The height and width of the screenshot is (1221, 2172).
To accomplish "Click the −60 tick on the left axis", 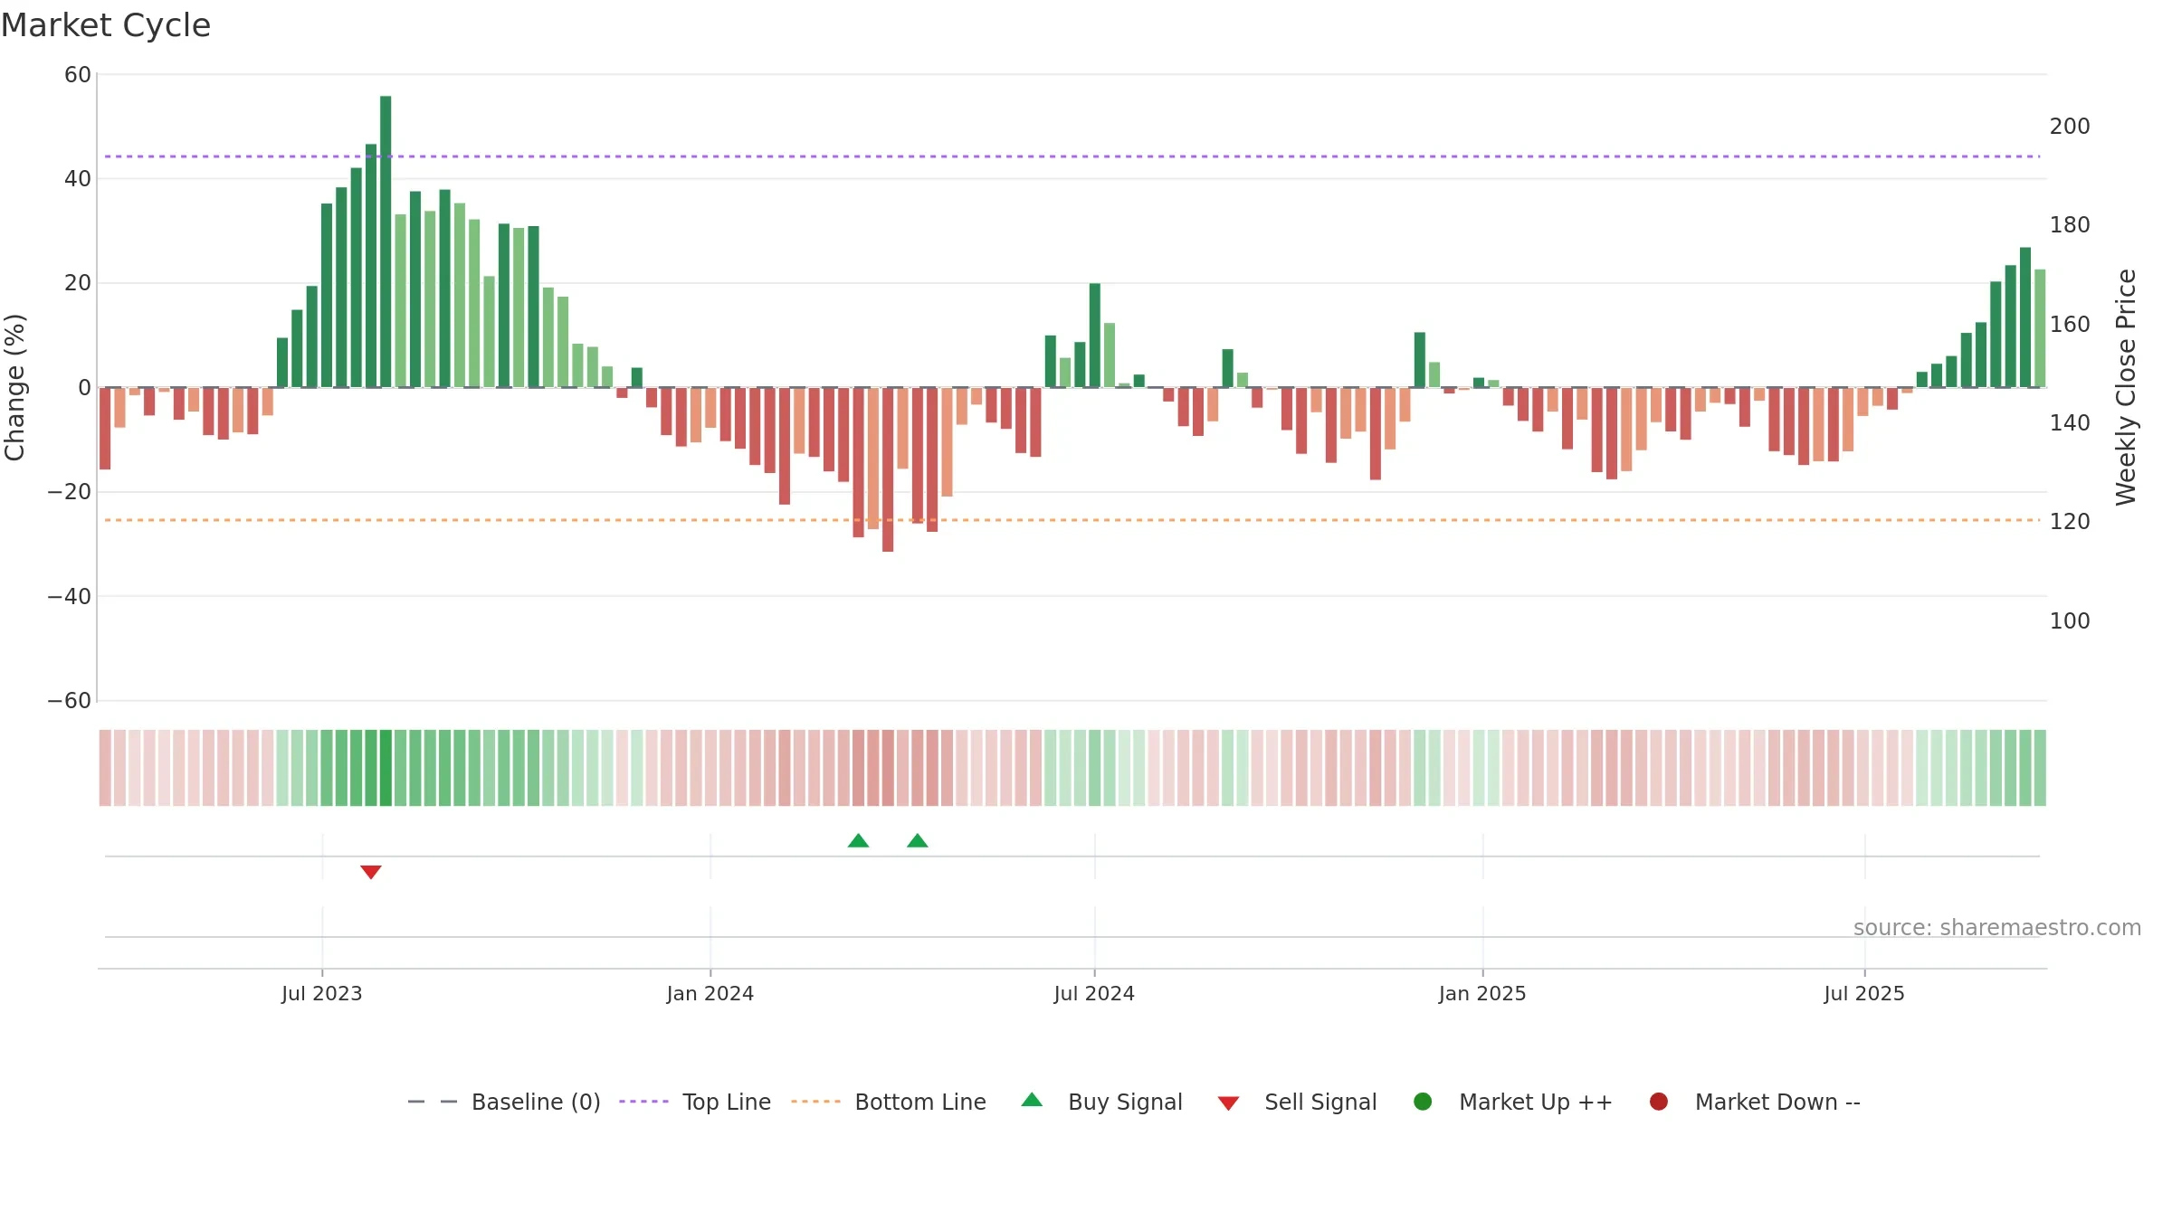I will tap(70, 701).
